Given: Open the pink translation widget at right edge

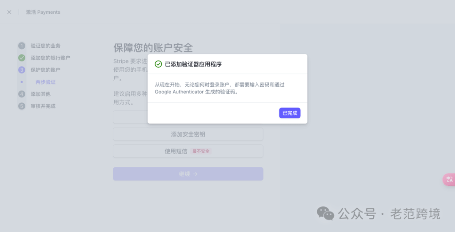Looking at the screenshot, I should (x=449, y=179).
